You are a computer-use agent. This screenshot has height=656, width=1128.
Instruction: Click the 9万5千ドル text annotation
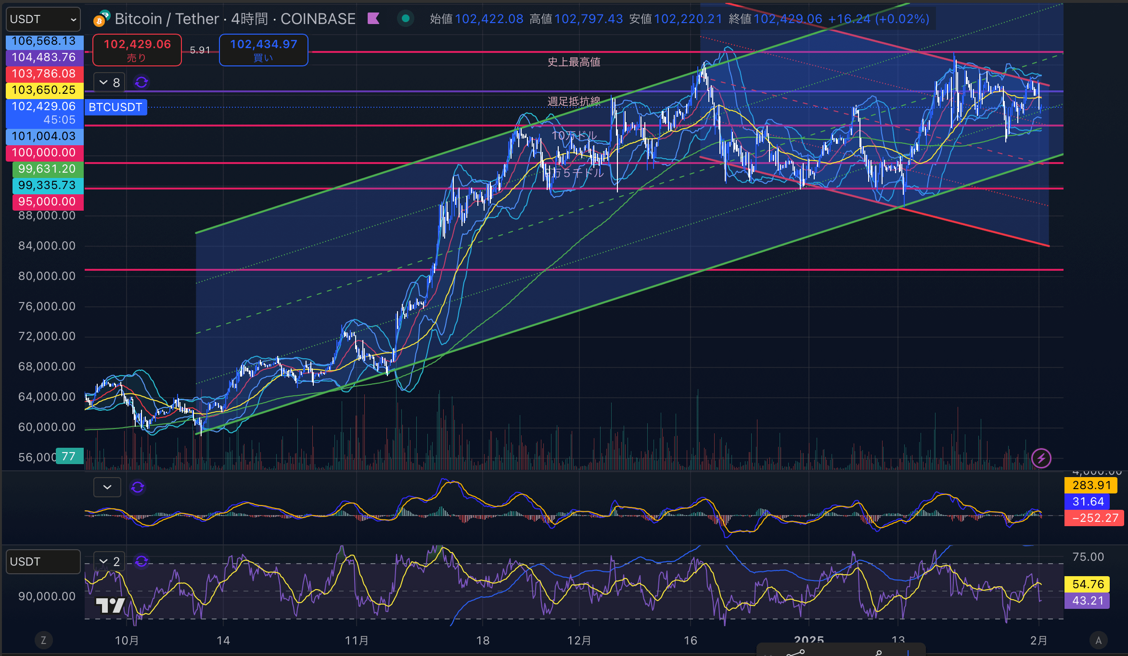coord(574,173)
